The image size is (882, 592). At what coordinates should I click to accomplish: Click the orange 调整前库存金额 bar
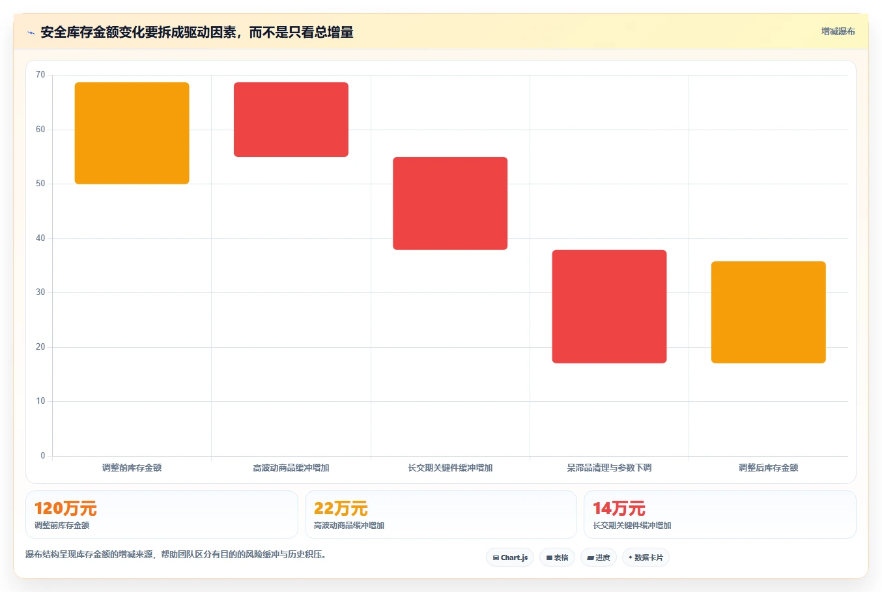[x=132, y=133]
